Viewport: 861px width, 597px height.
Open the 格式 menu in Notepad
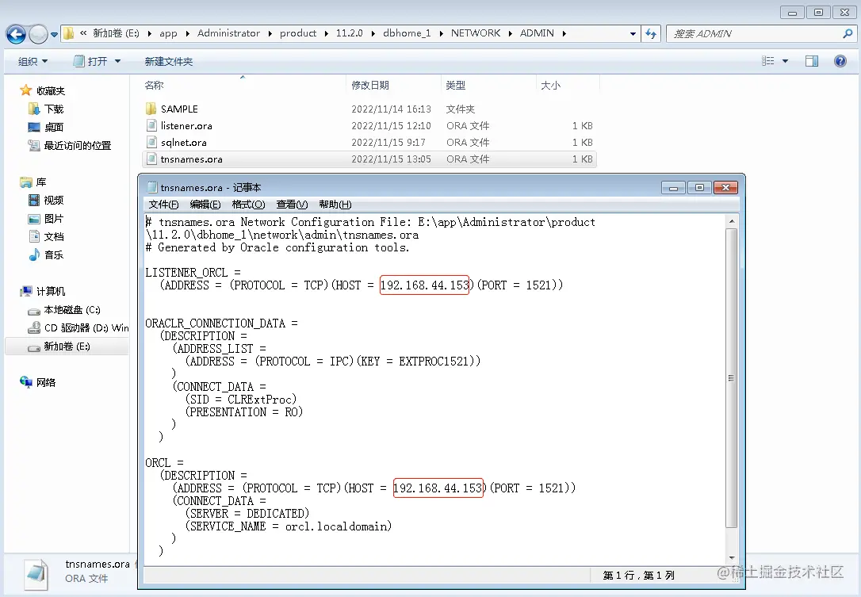[248, 204]
